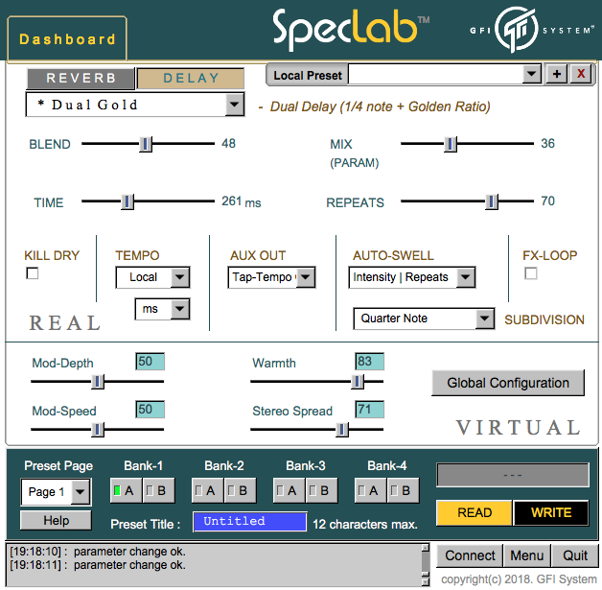
Task: Enable the FX-LOOP checkbox
Action: click(x=531, y=273)
